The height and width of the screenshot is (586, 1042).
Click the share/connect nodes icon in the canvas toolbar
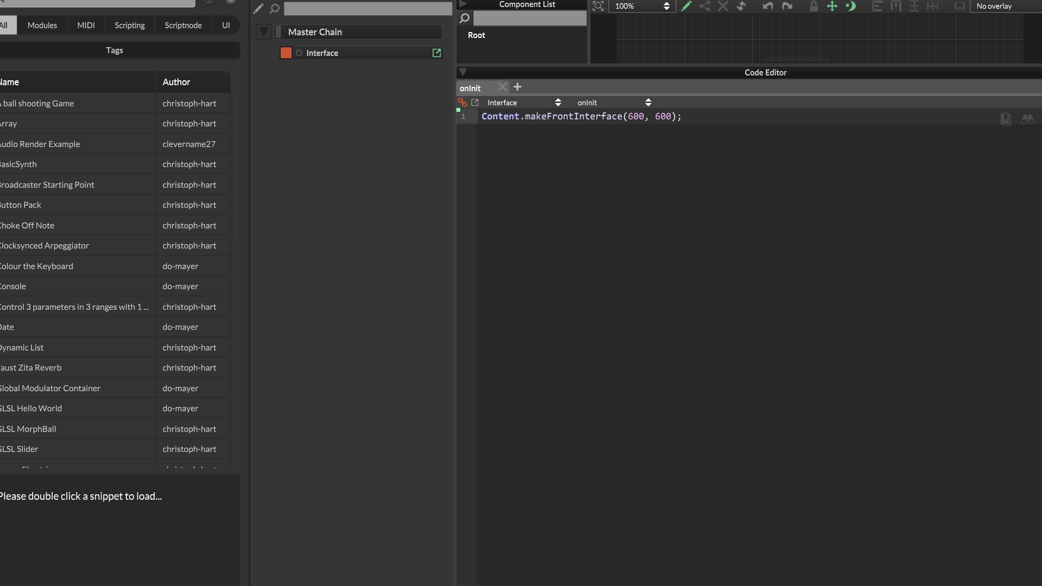click(x=704, y=6)
